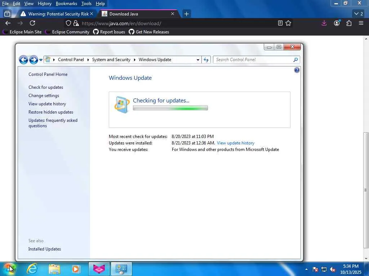
Task: Reload the Download Java page
Action: (x=32, y=23)
